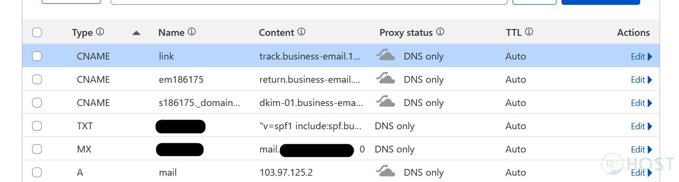Click the info icon next to TTL

(529, 32)
